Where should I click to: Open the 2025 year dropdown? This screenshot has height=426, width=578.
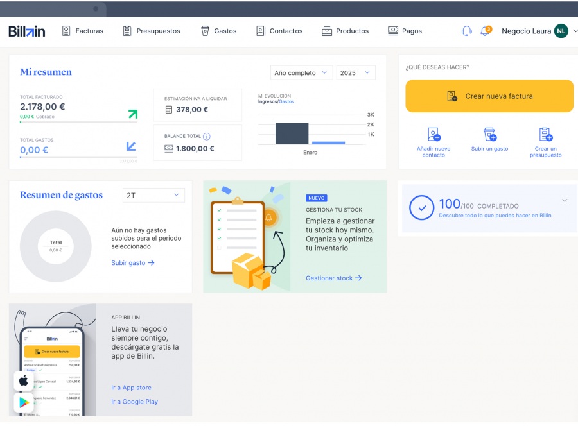[x=356, y=73]
